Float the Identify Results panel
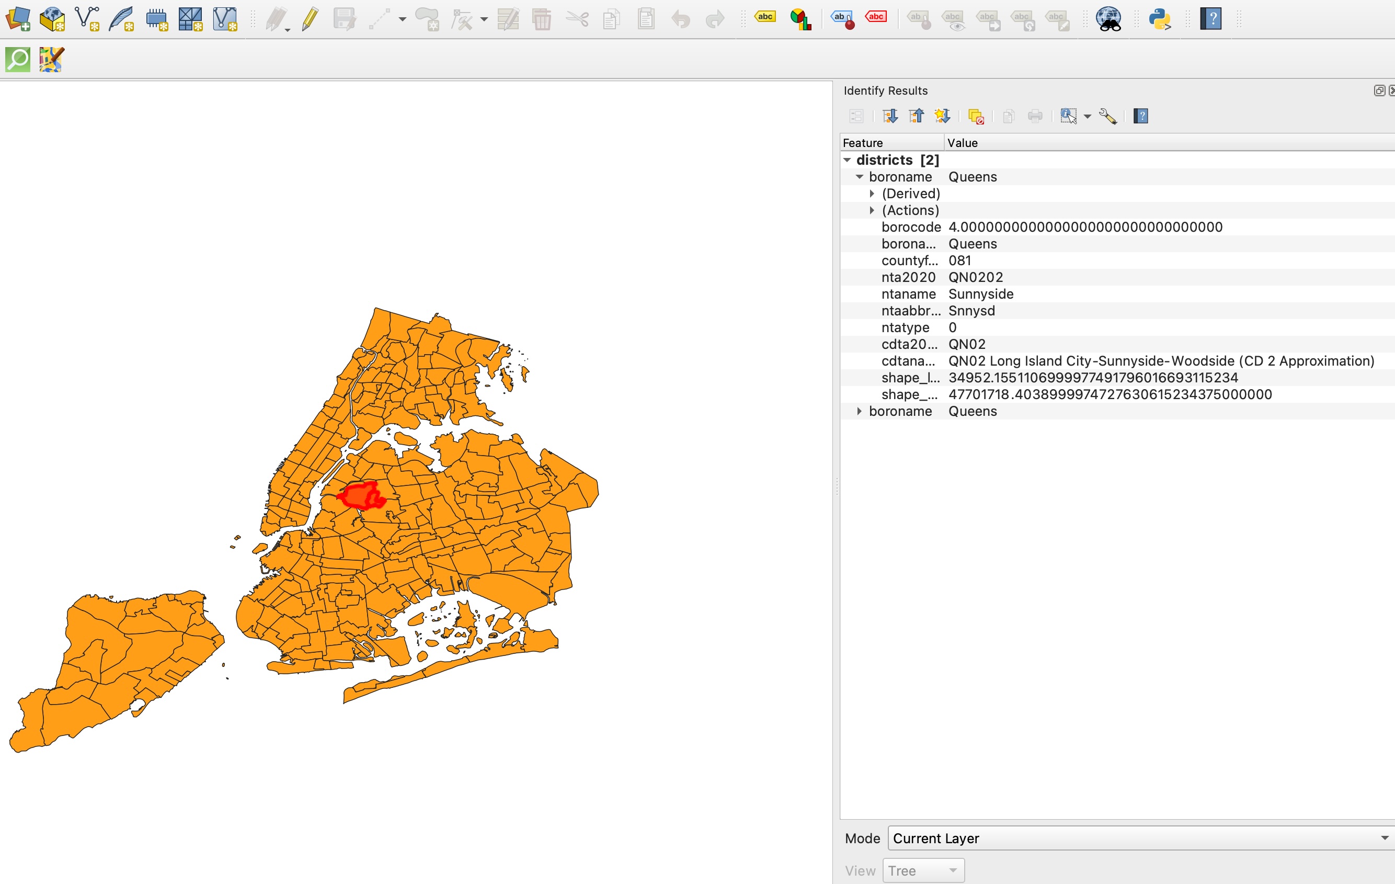Viewport: 1395px width, 884px height. 1379,90
